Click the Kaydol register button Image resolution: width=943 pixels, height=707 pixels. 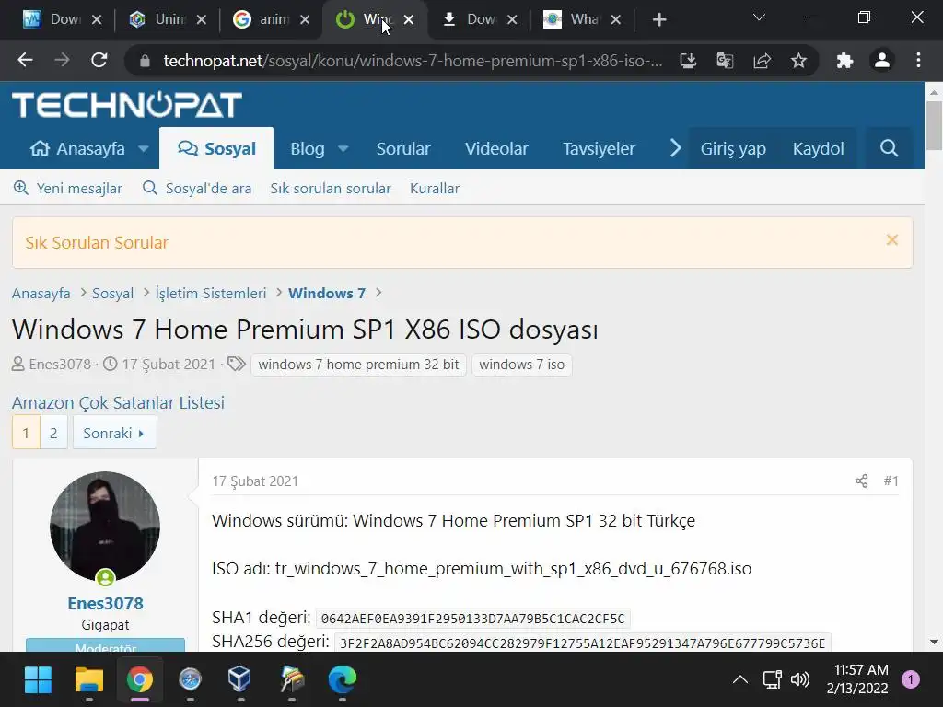pos(818,148)
